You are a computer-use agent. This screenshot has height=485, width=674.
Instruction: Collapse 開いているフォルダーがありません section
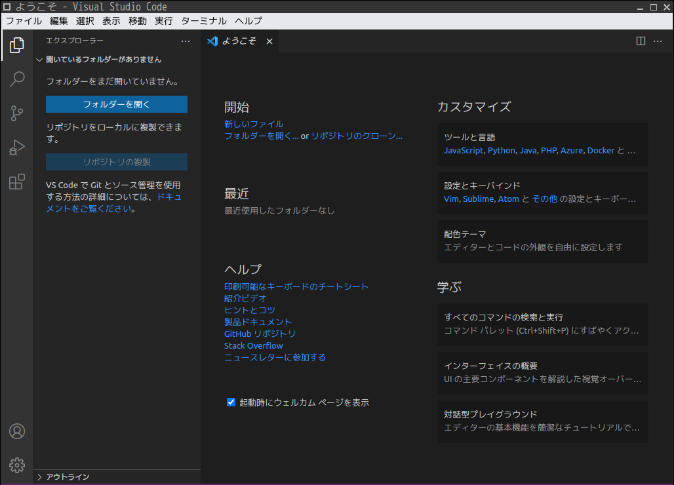coord(117,60)
